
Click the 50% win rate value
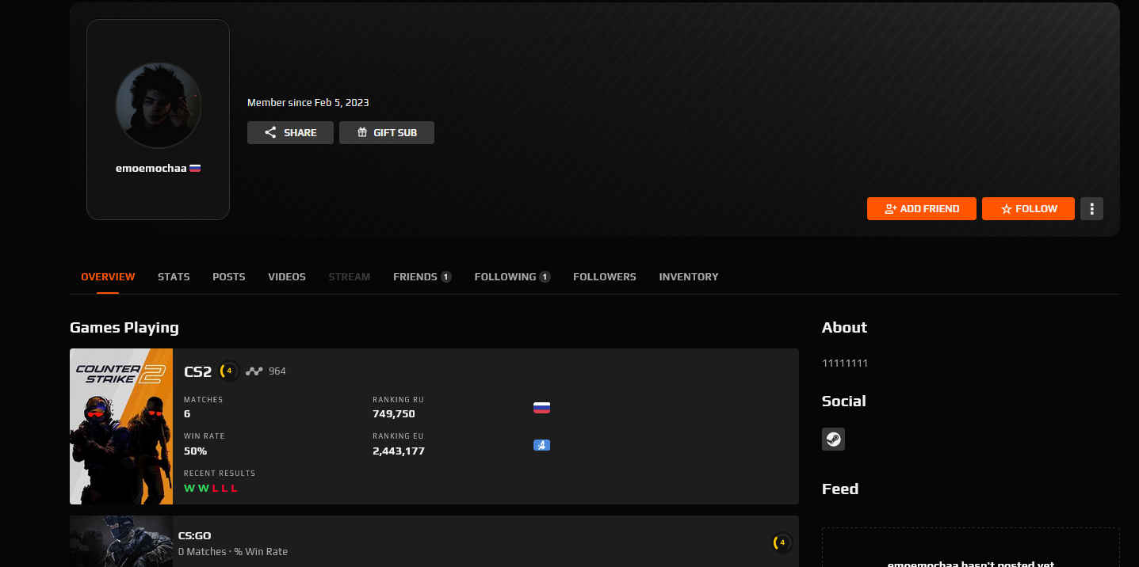[x=196, y=451]
